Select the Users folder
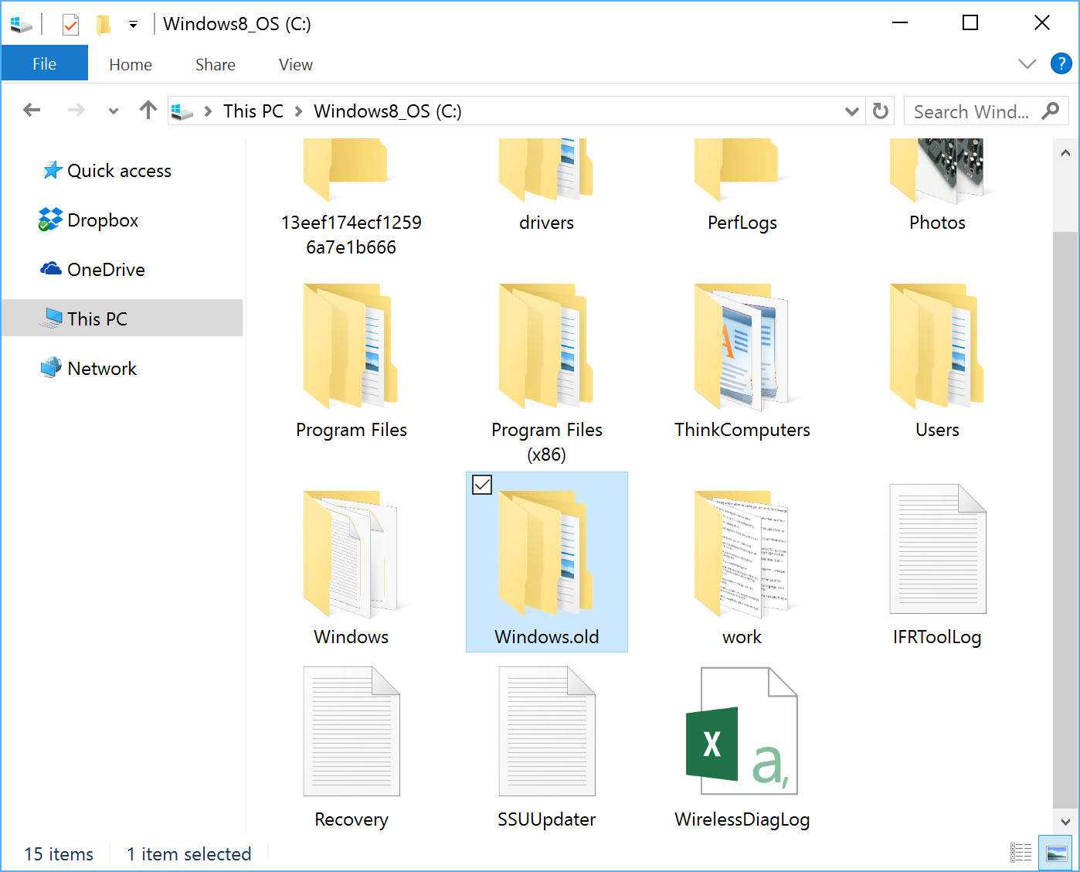This screenshot has width=1080, height=872. tap(937, 361)
